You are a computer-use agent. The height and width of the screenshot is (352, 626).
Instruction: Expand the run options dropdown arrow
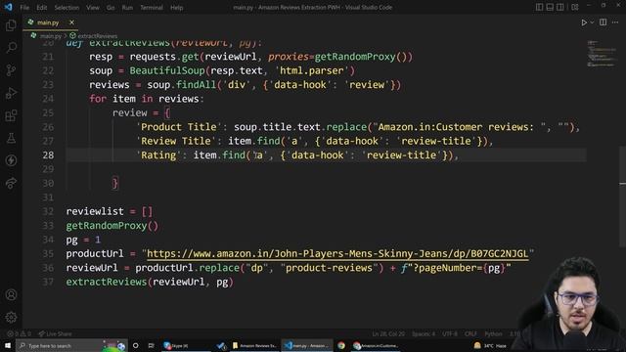[x=592, y=22]
